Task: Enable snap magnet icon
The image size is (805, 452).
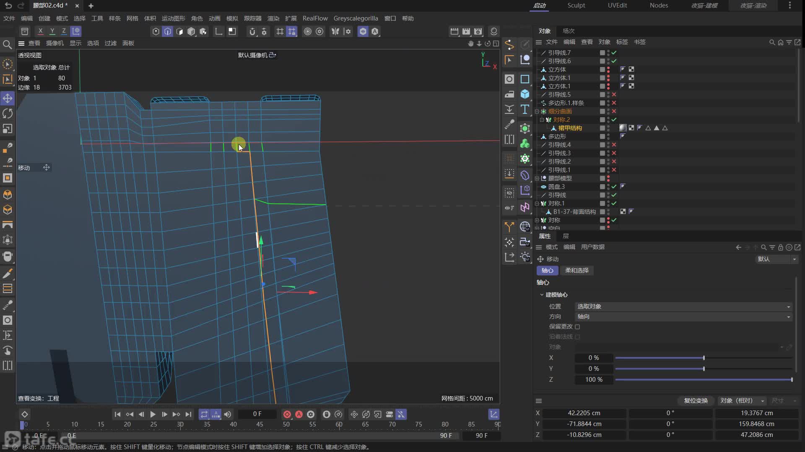Action: point(252,31)
